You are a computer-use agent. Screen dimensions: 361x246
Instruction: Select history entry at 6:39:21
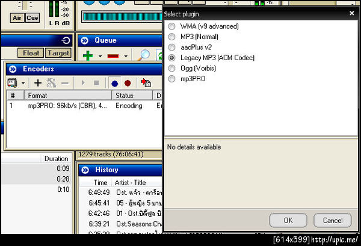(x=121, y=224)
